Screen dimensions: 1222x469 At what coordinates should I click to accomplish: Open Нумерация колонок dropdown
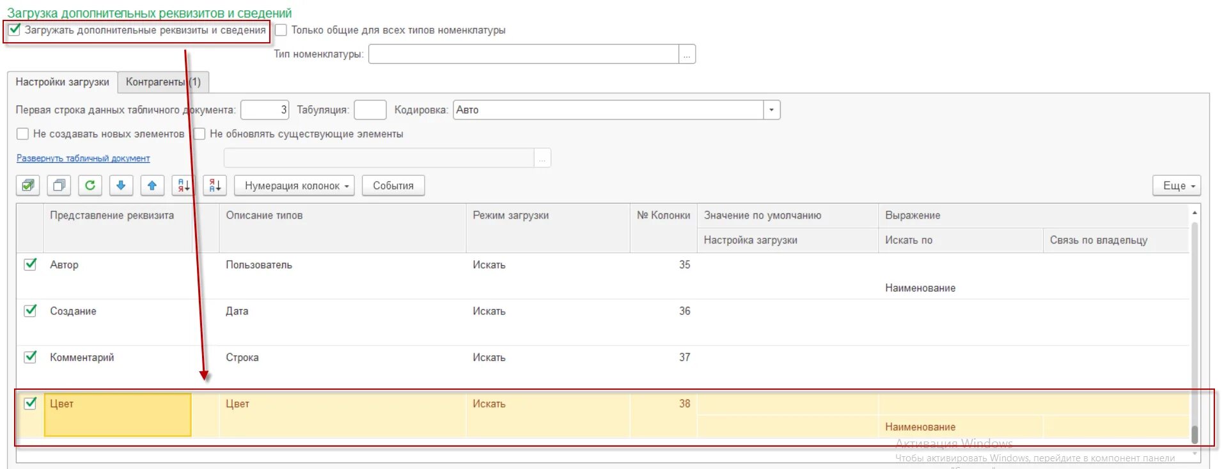[x=295, y=186]
